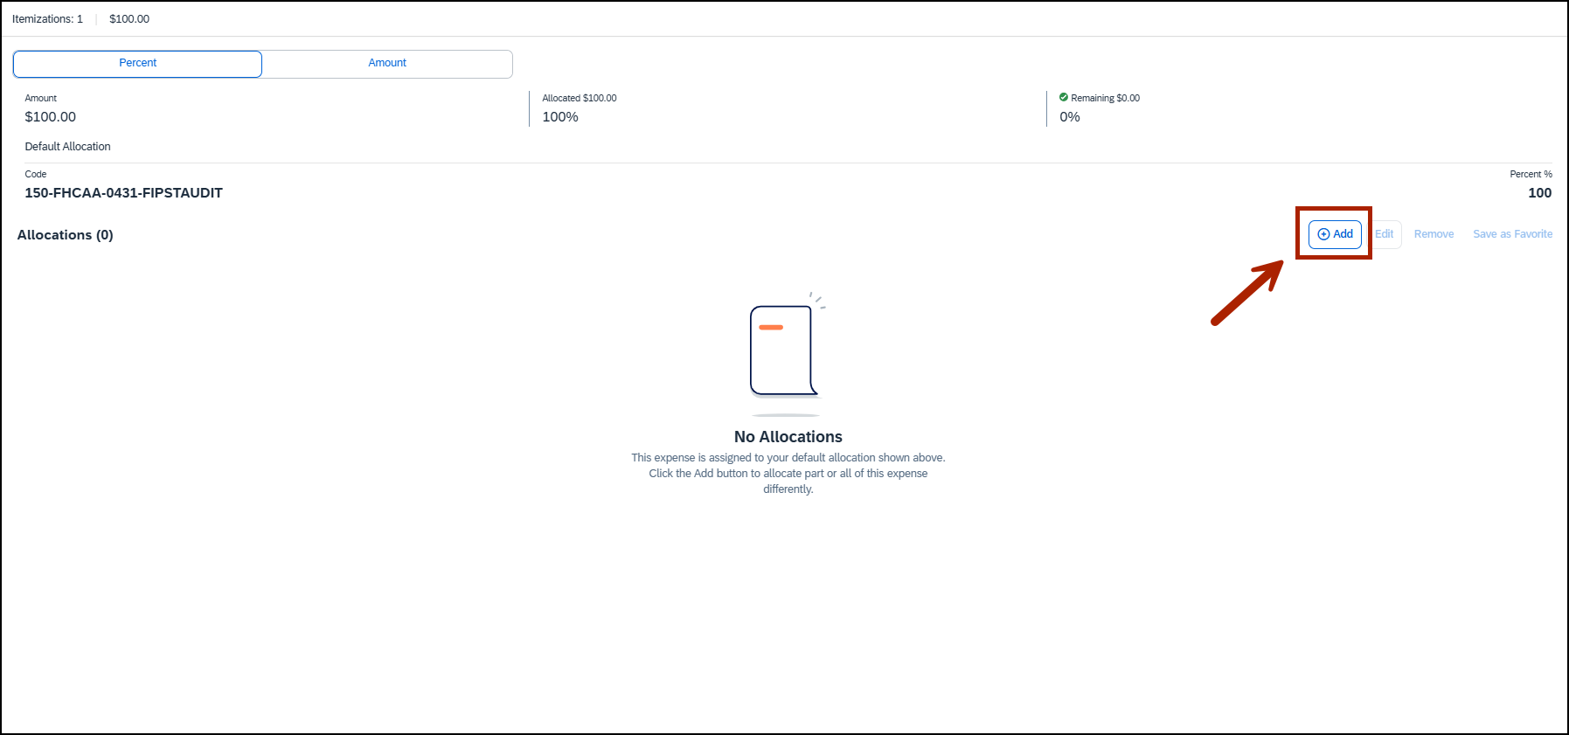Click the Code column label

pyautogui.click(x=36, y=174)
